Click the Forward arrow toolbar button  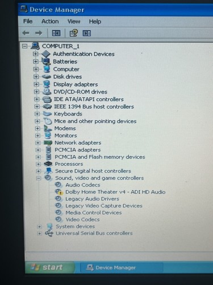(39, 33)
